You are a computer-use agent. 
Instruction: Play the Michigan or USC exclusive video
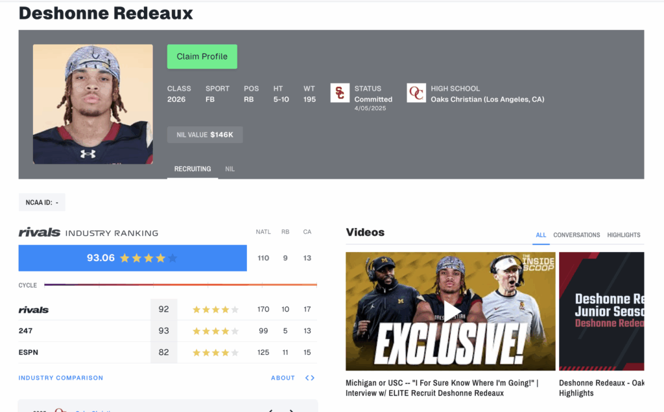(x=451, y=312)
